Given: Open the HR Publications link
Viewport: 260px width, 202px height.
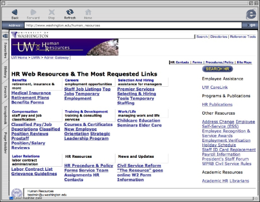Looking at the screenshot, I should [x=217, y=104].
